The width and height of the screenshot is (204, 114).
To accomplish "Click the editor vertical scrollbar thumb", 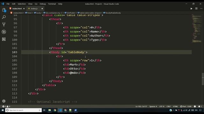I will click(203, 79).
